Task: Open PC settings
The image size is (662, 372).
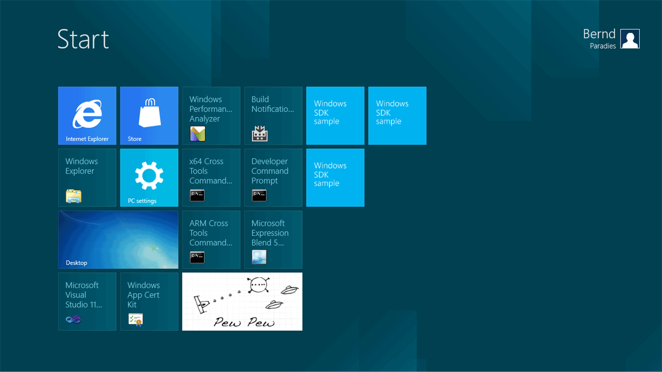Action: tap(149, 177)
